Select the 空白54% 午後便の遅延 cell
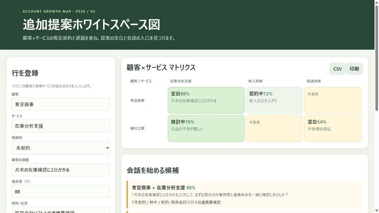Screen dimensions: 379x213 tap(333, 128)
